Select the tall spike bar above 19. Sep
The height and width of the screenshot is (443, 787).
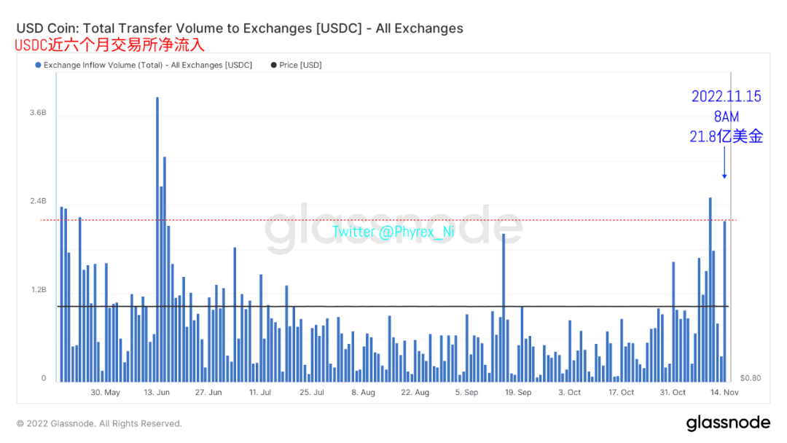pos(504,307)
